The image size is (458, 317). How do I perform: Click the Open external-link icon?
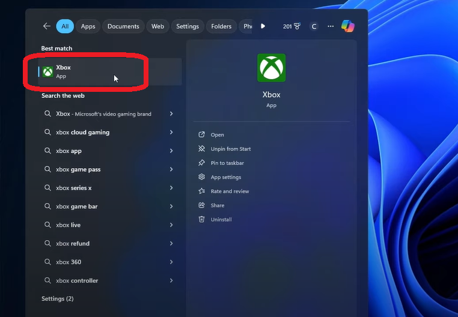coord(201,134)
